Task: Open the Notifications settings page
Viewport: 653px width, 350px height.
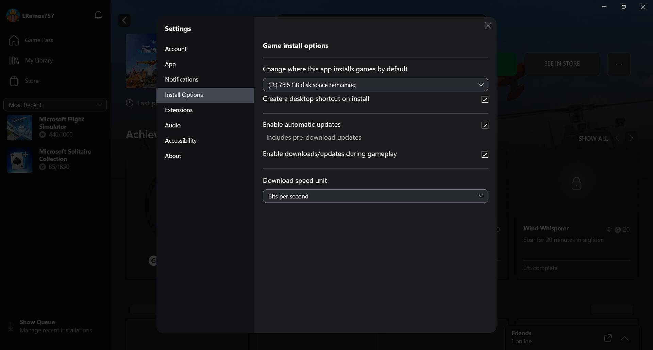Action: point(182,80)
